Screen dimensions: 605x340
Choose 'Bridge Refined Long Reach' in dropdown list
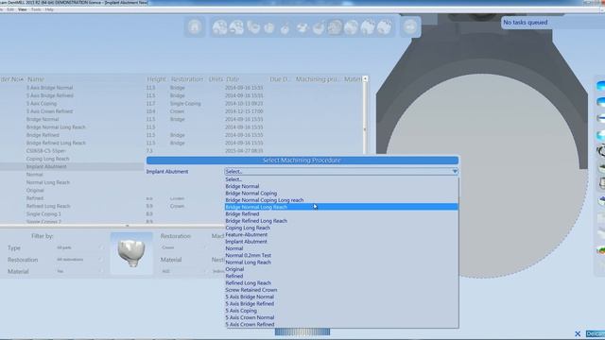pyautogui.click(x=341, y=221)
